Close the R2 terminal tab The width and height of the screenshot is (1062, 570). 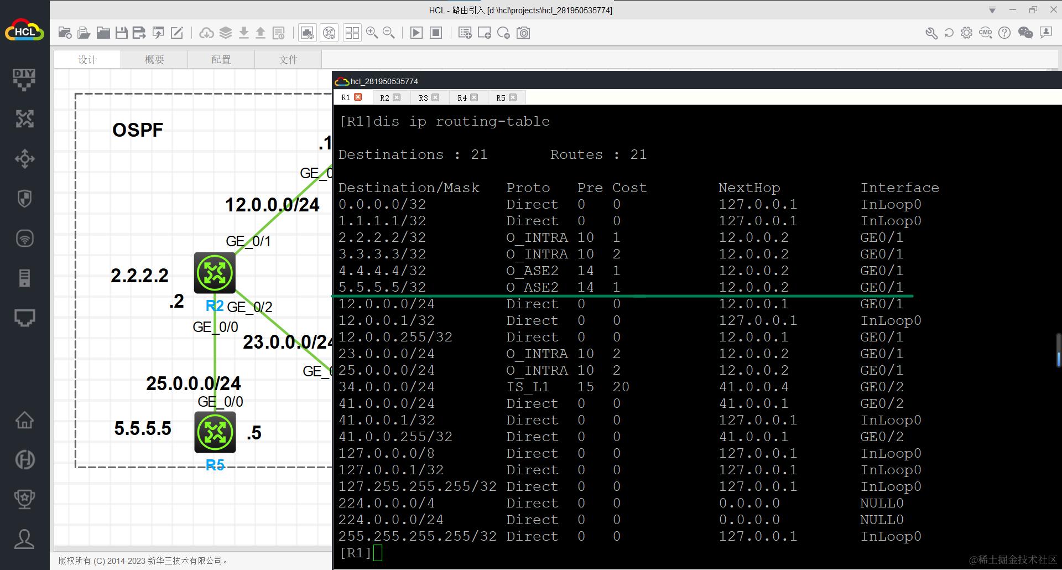tap(397, 97)
